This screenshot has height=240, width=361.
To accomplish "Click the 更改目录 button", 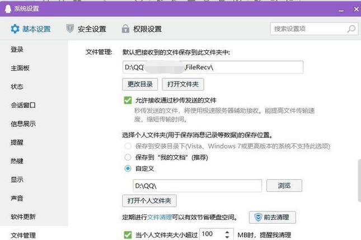I will [x=140, y=84].
